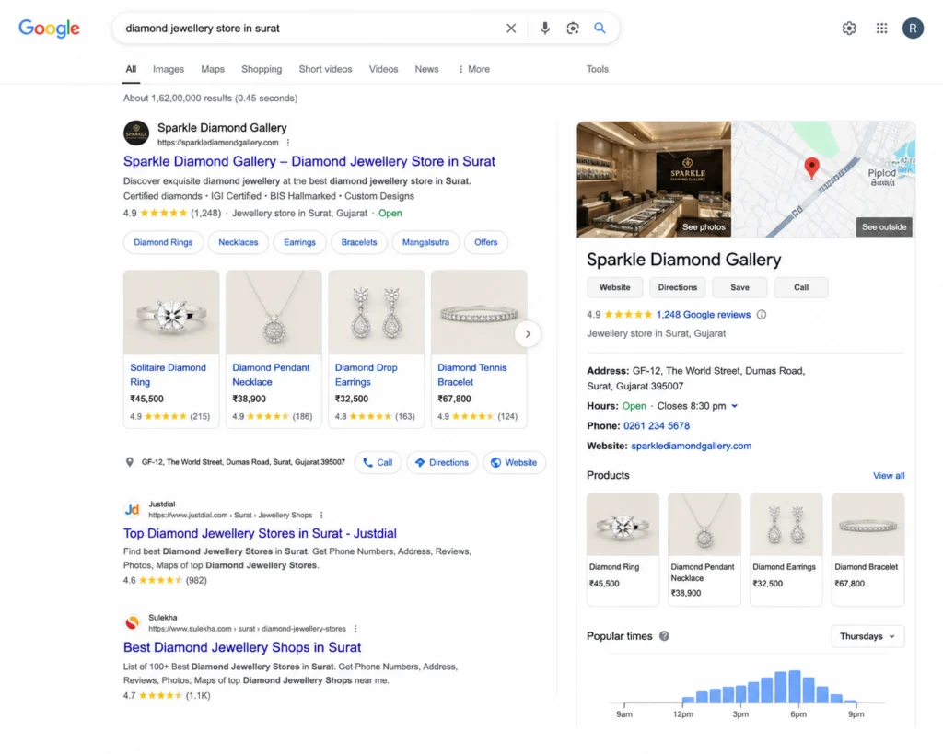Select the All results tab
This screenshot has width=943, height=754.
coord(131,69)
